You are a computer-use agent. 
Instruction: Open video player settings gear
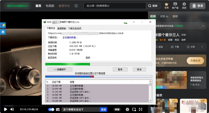tap(128, 109)
